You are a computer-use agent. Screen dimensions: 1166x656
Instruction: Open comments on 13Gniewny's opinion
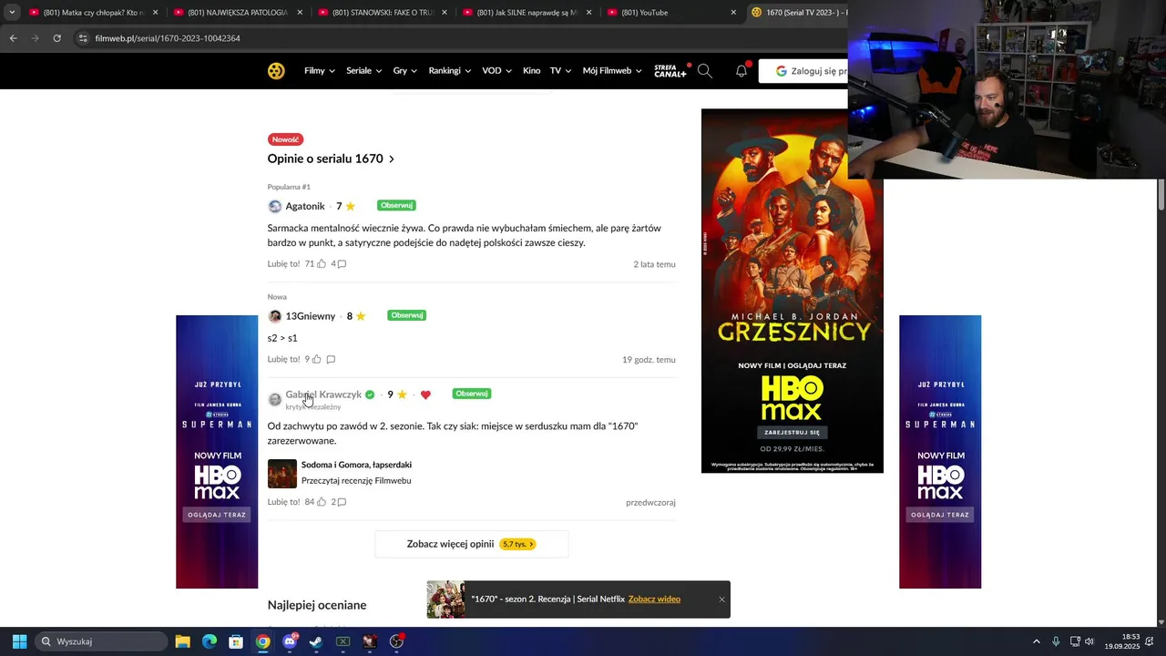pyautogui.click(x=331, y=360)
